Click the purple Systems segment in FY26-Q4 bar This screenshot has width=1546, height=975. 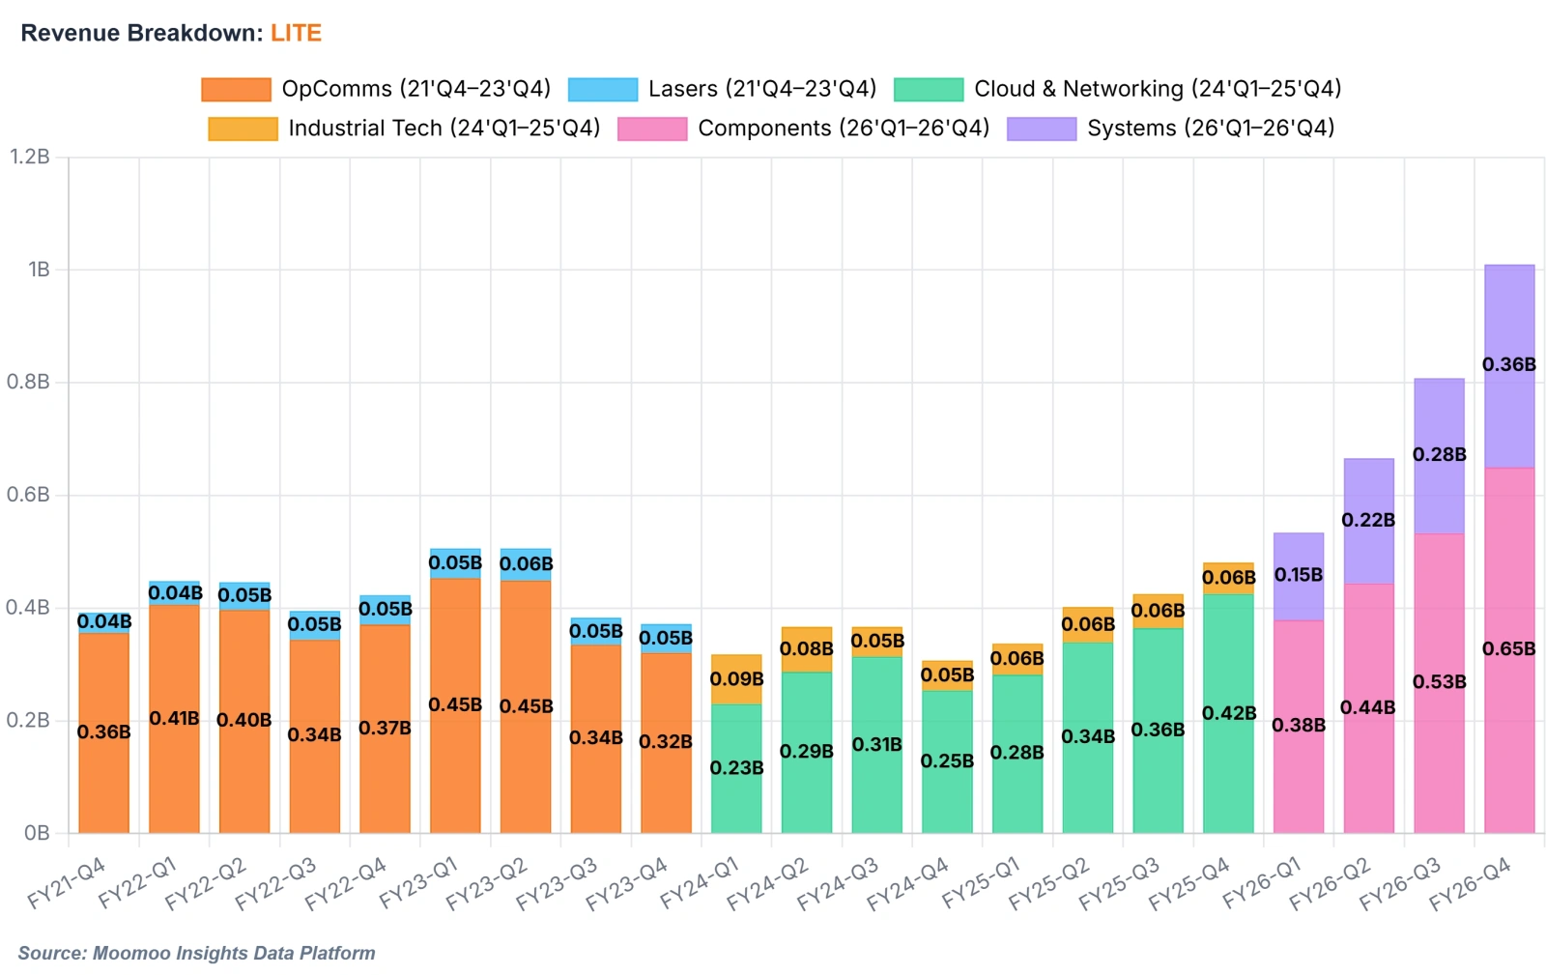1509,366
